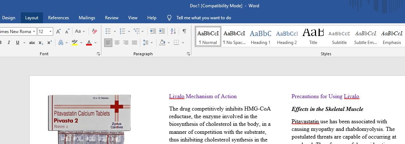The image size is (405, 144).
Task: Open the Font dialog launcher
Action: coord(98,54)
